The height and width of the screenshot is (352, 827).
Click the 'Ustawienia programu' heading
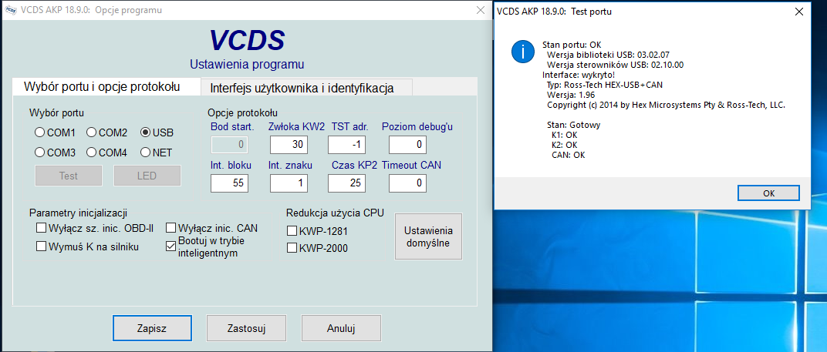[247, 65]
